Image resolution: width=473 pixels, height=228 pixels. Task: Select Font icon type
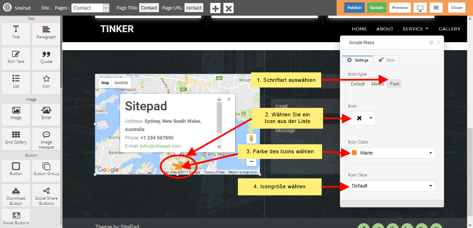tap(394, 84)
